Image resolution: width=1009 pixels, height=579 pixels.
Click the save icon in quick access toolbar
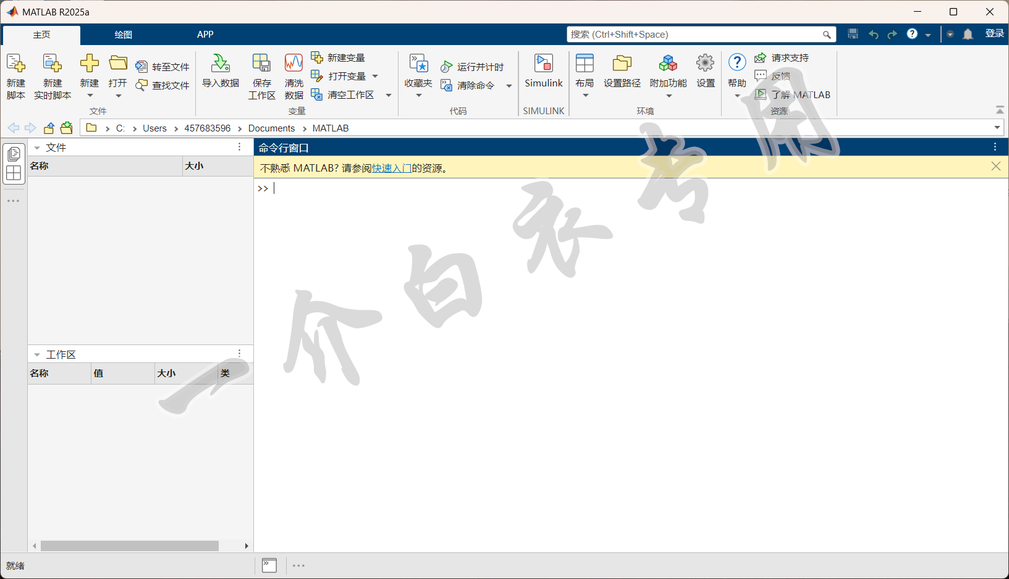853,34
